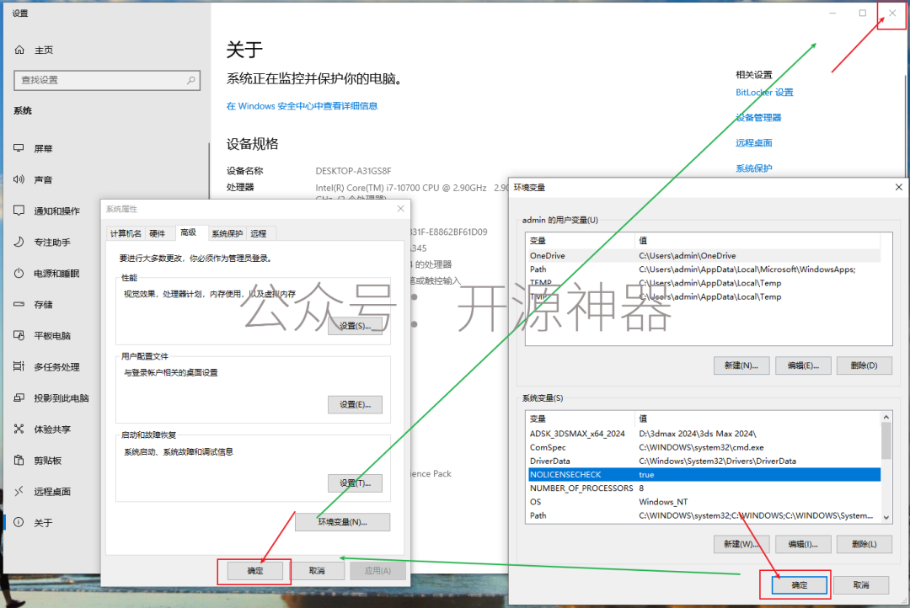This screenshot has width=910, height=608.
Task: Cancel the 环境变量 dialog
Action: pyautogui.click(x=861, y=584)
